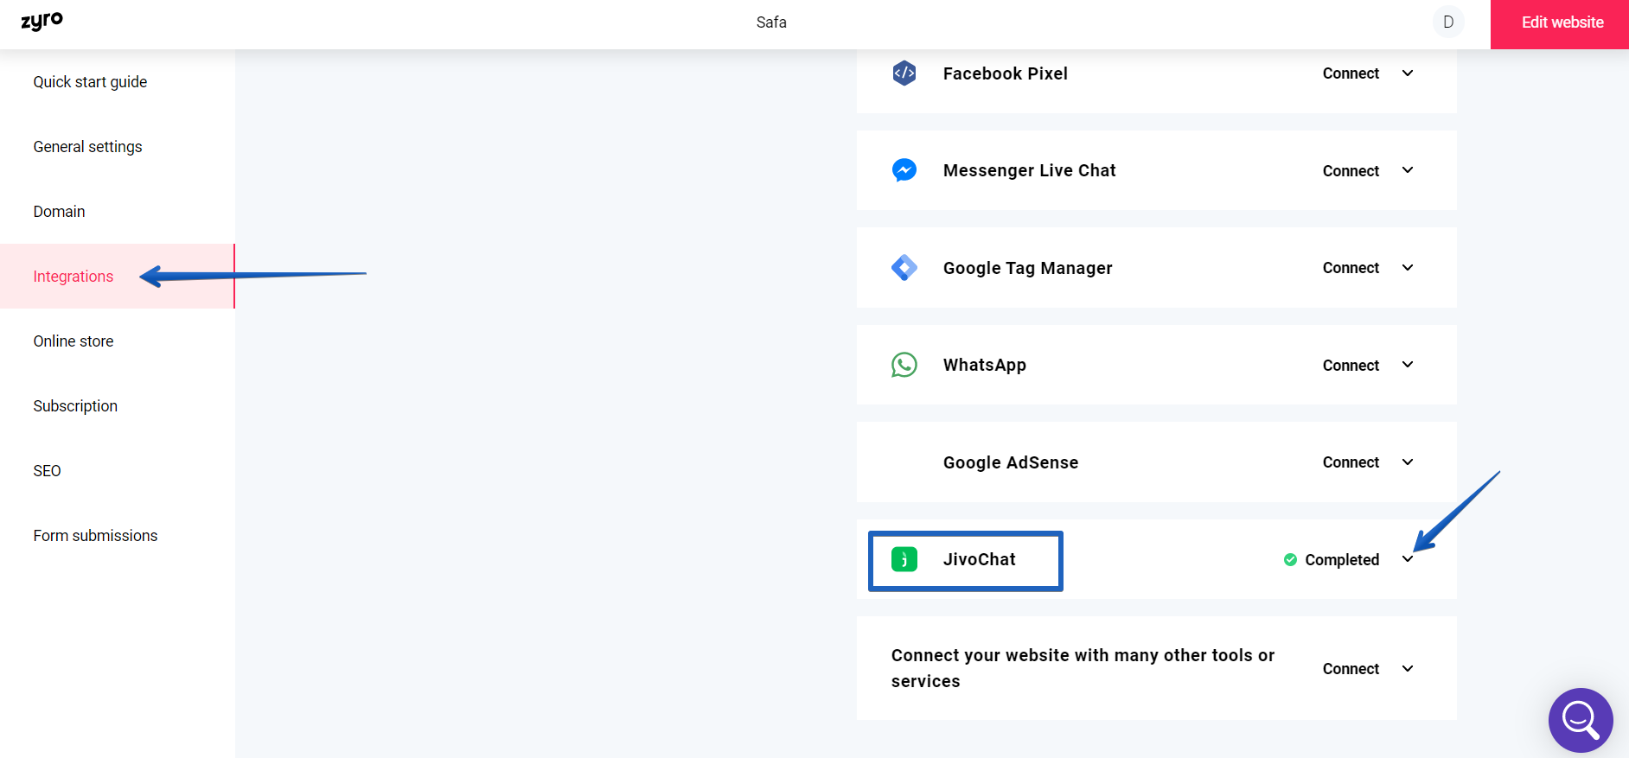Image resolution: width=1629 pixels, height=758 pixels.
Task: Expand the WhatsApp chevron
Action: 1408,365
